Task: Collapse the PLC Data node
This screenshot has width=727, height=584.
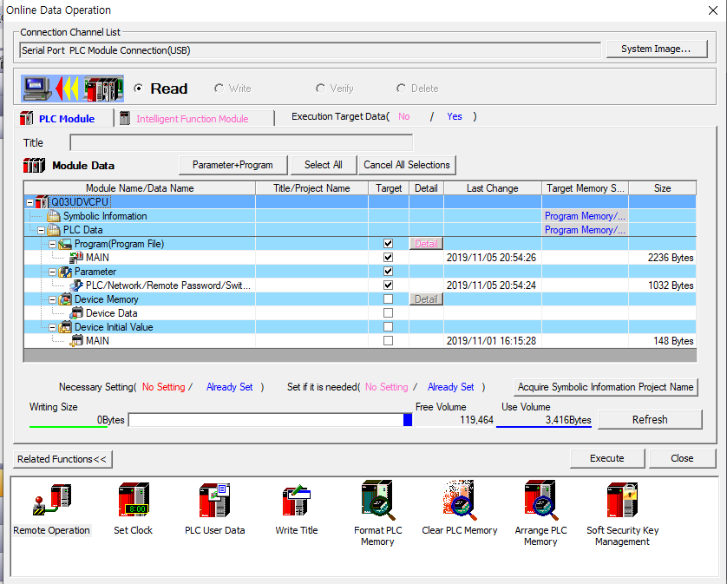Action: click(42, 231)
